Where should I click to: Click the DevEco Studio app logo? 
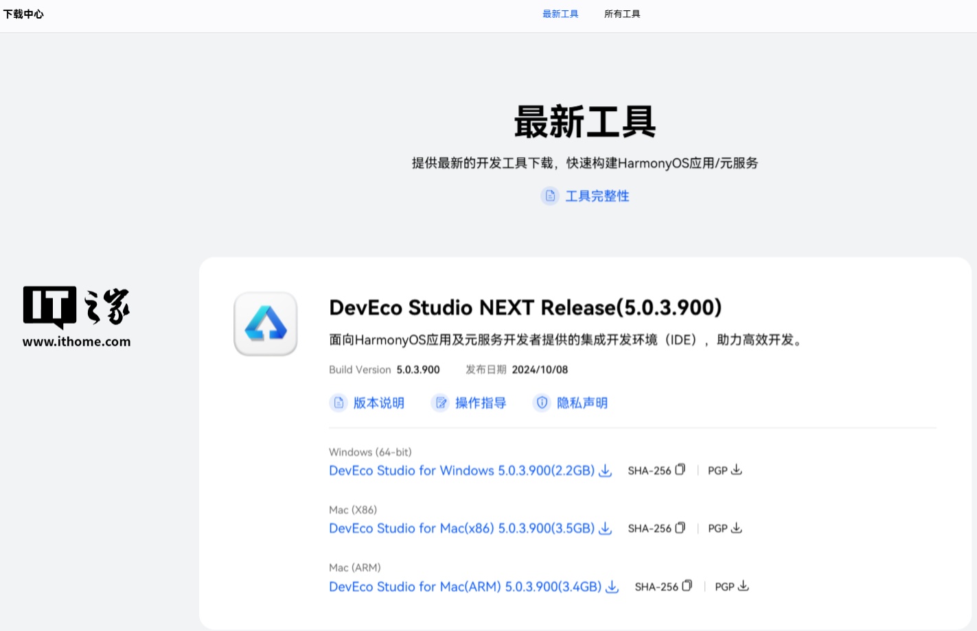pyautogui.click(x=266, y=324)
